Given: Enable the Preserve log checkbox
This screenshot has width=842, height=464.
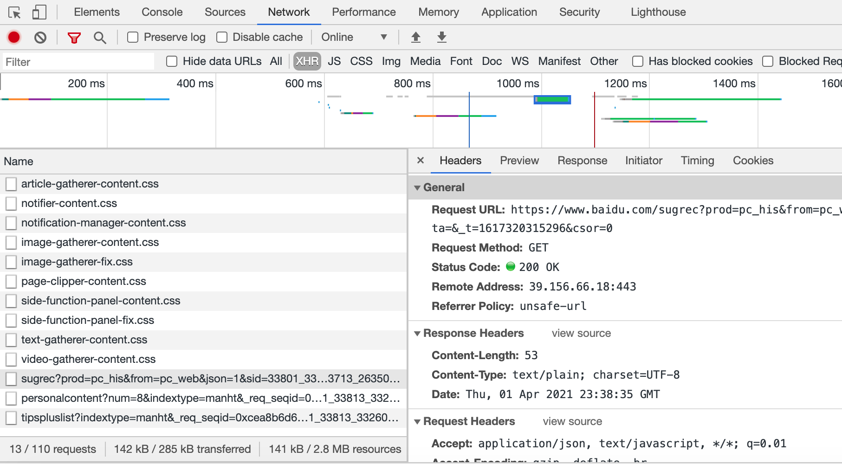Looking at the screenshot, I should coord(133,37).
